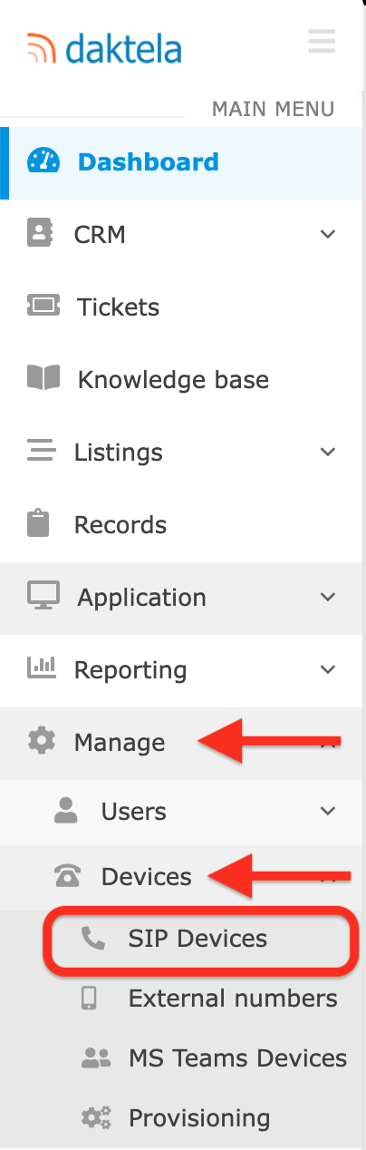This screenshot has height=1150, width=366.
Task: Click the CRM address book icon
Action: coord(39,234)
